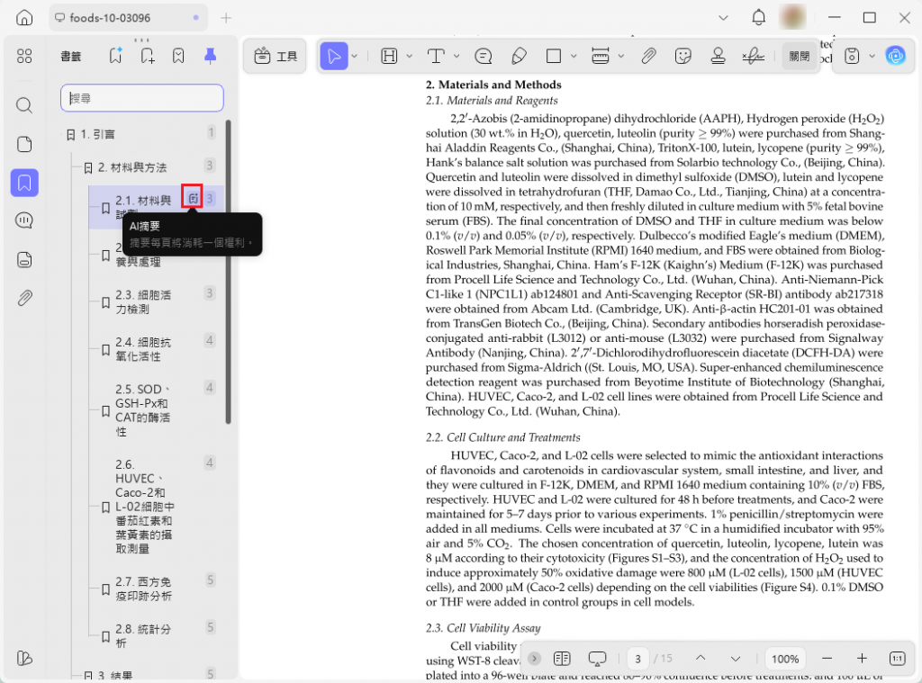Select bookmark 2.5. SOD、GSH-Px和CAT的酶活性
Image resolution: width=922 pixels, height=683 pixels.
(156, 410)
